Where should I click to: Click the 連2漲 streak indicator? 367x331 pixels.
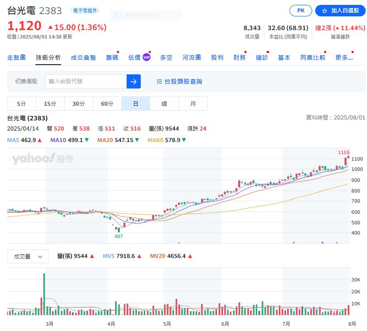(x=340, y=28)
